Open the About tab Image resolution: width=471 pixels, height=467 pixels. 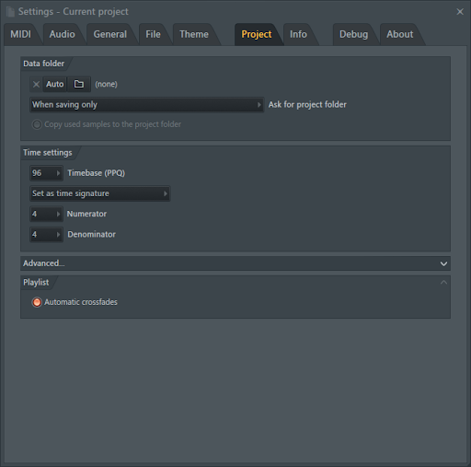[399, 34]
